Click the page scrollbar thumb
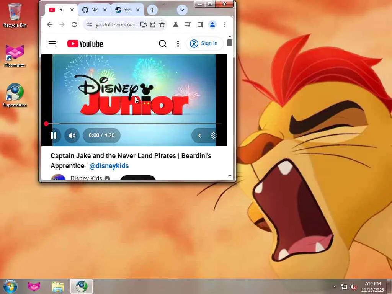Image resolution: width=392 pixels, height=294 pixels. point(230,43)
